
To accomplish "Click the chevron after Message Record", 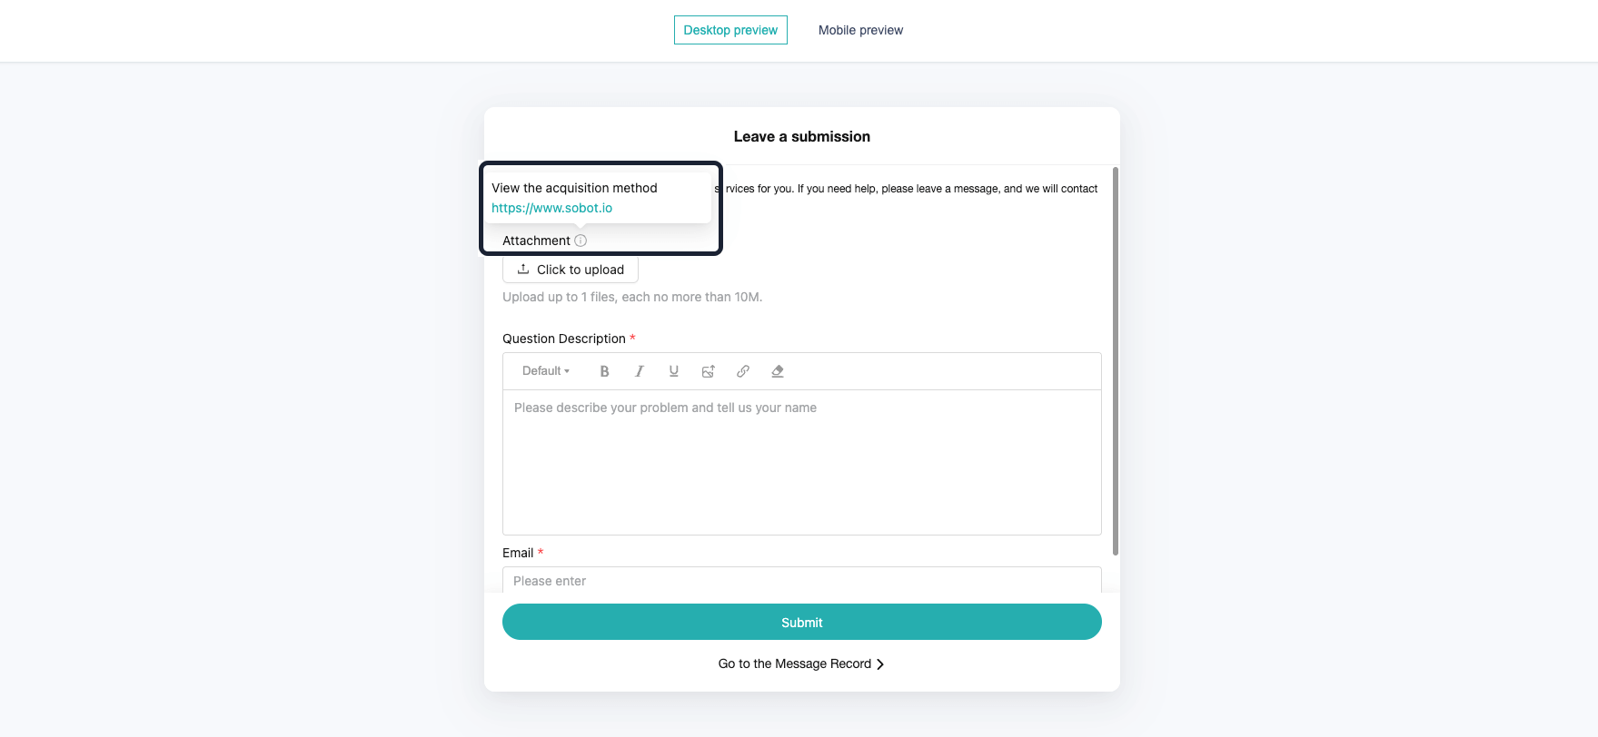I will click(x=880, y=664).
